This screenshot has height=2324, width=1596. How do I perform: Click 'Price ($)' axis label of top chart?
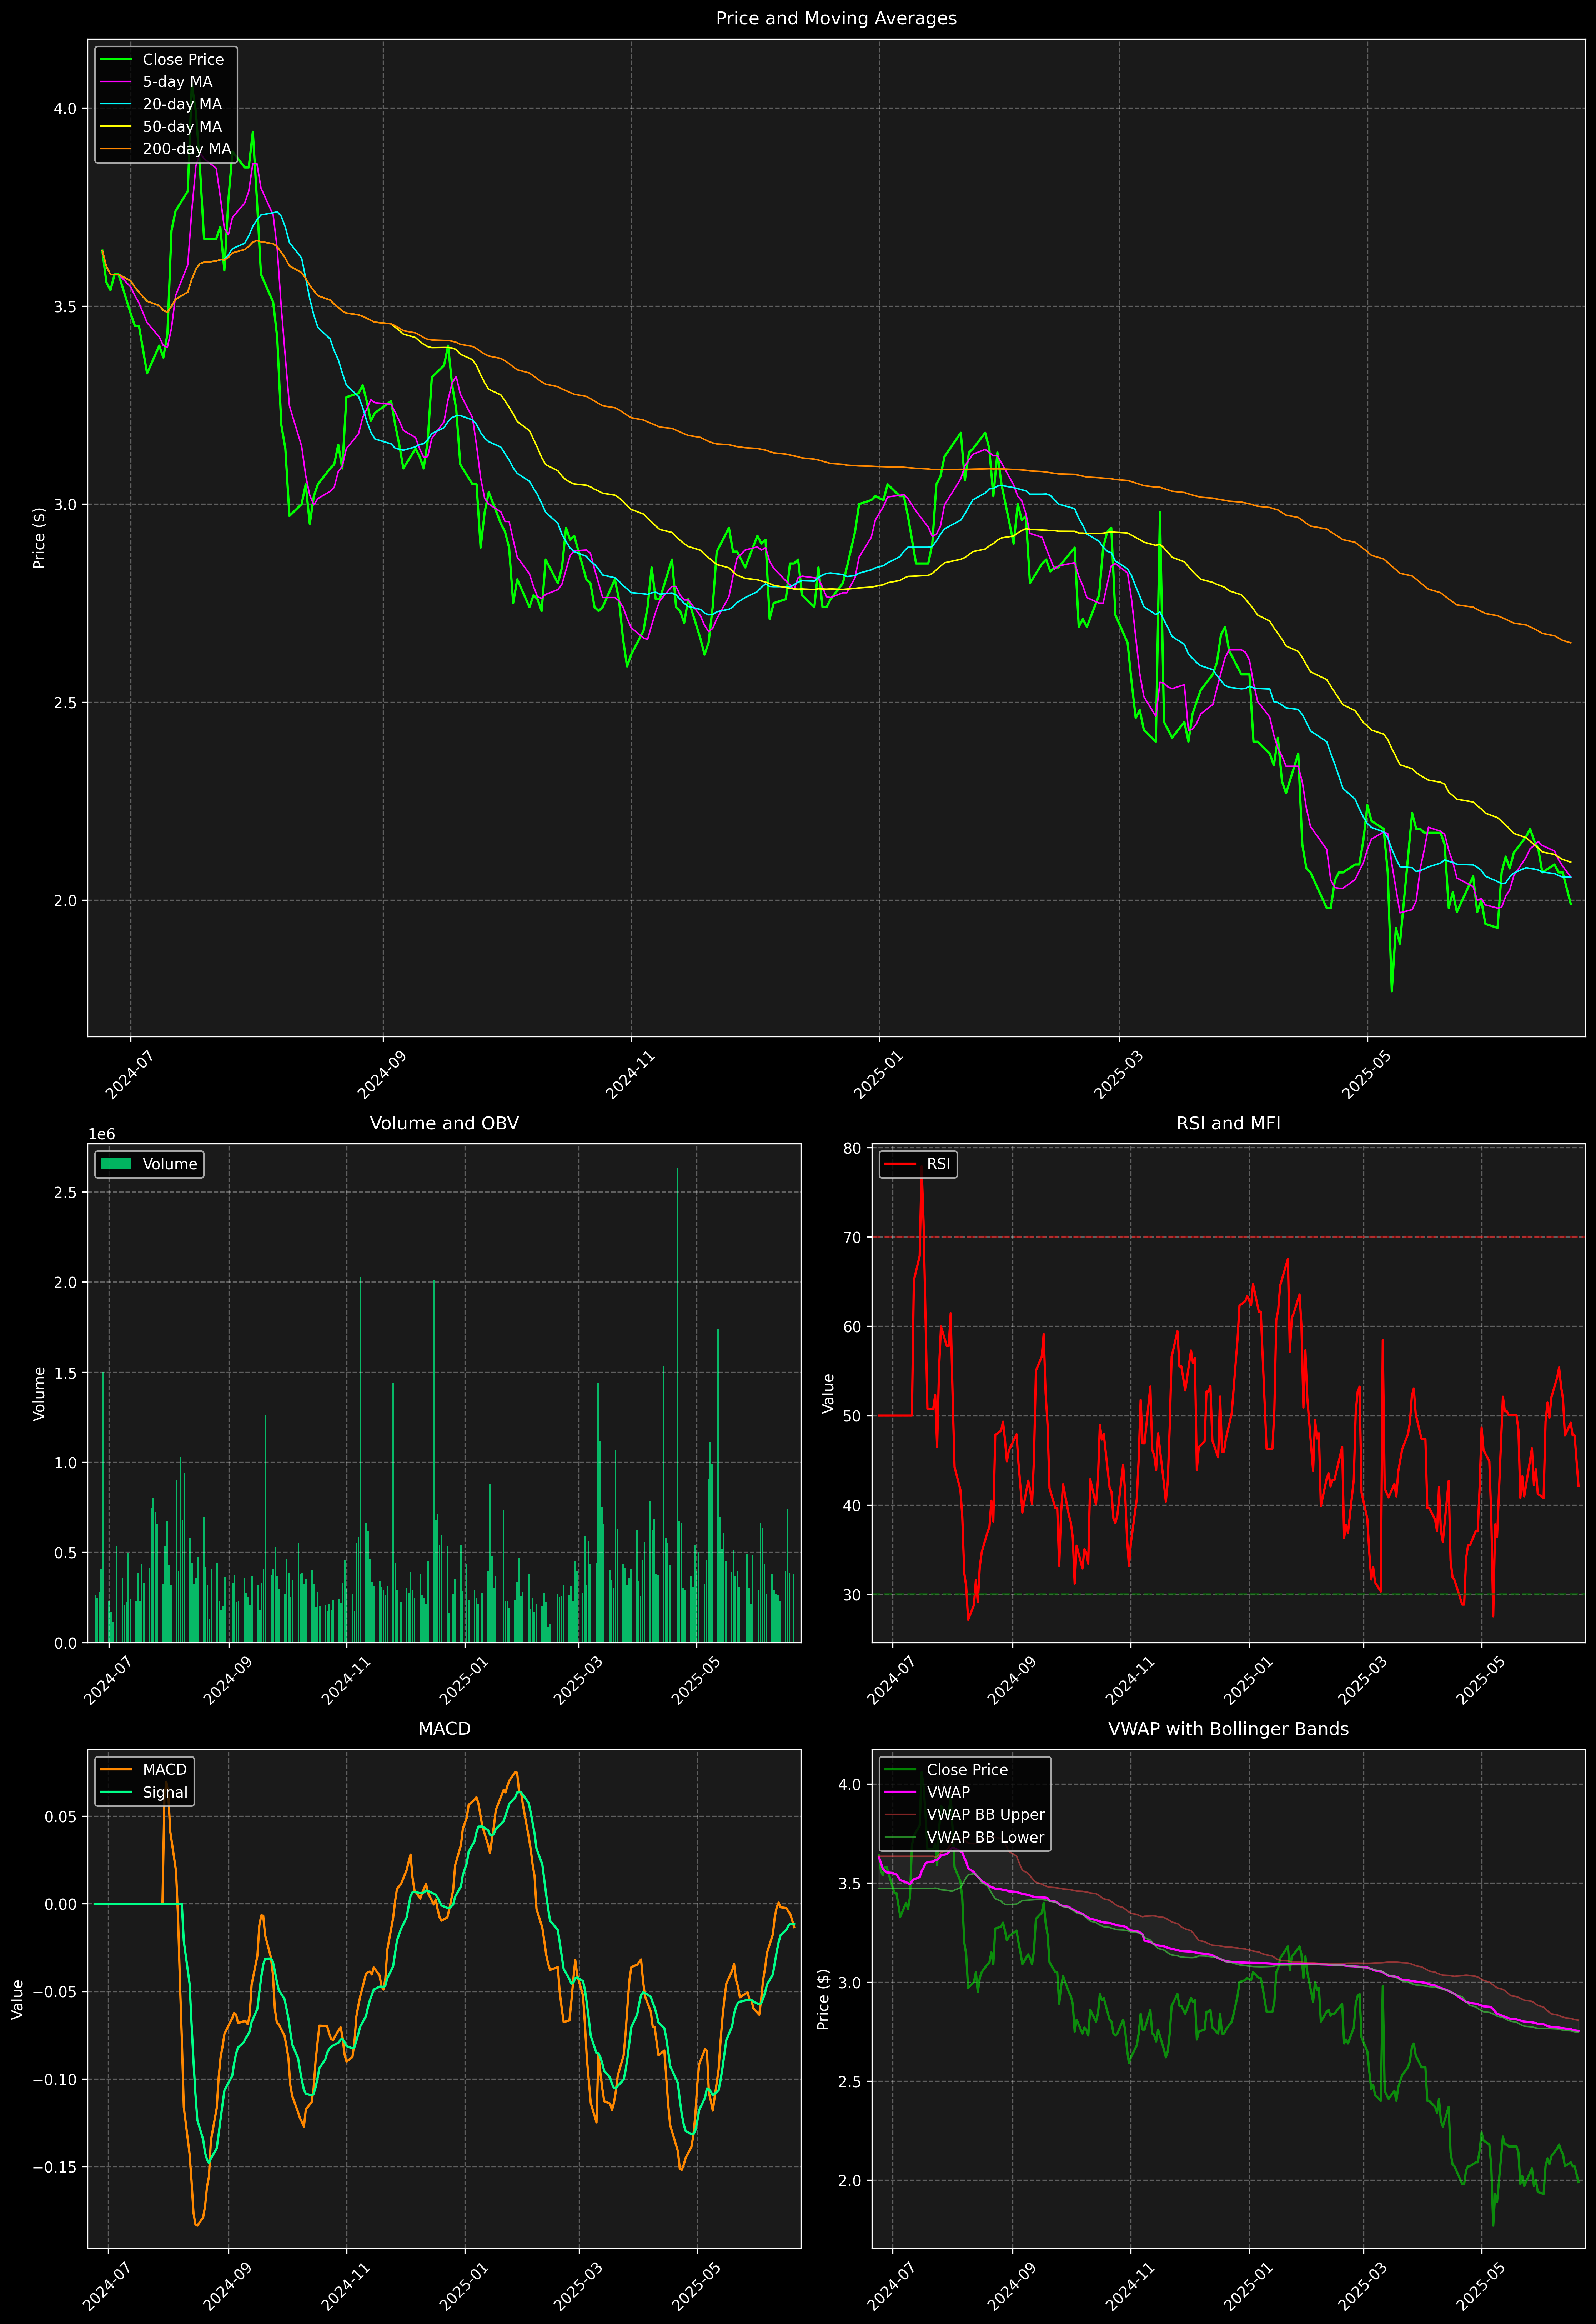point(39,538)
